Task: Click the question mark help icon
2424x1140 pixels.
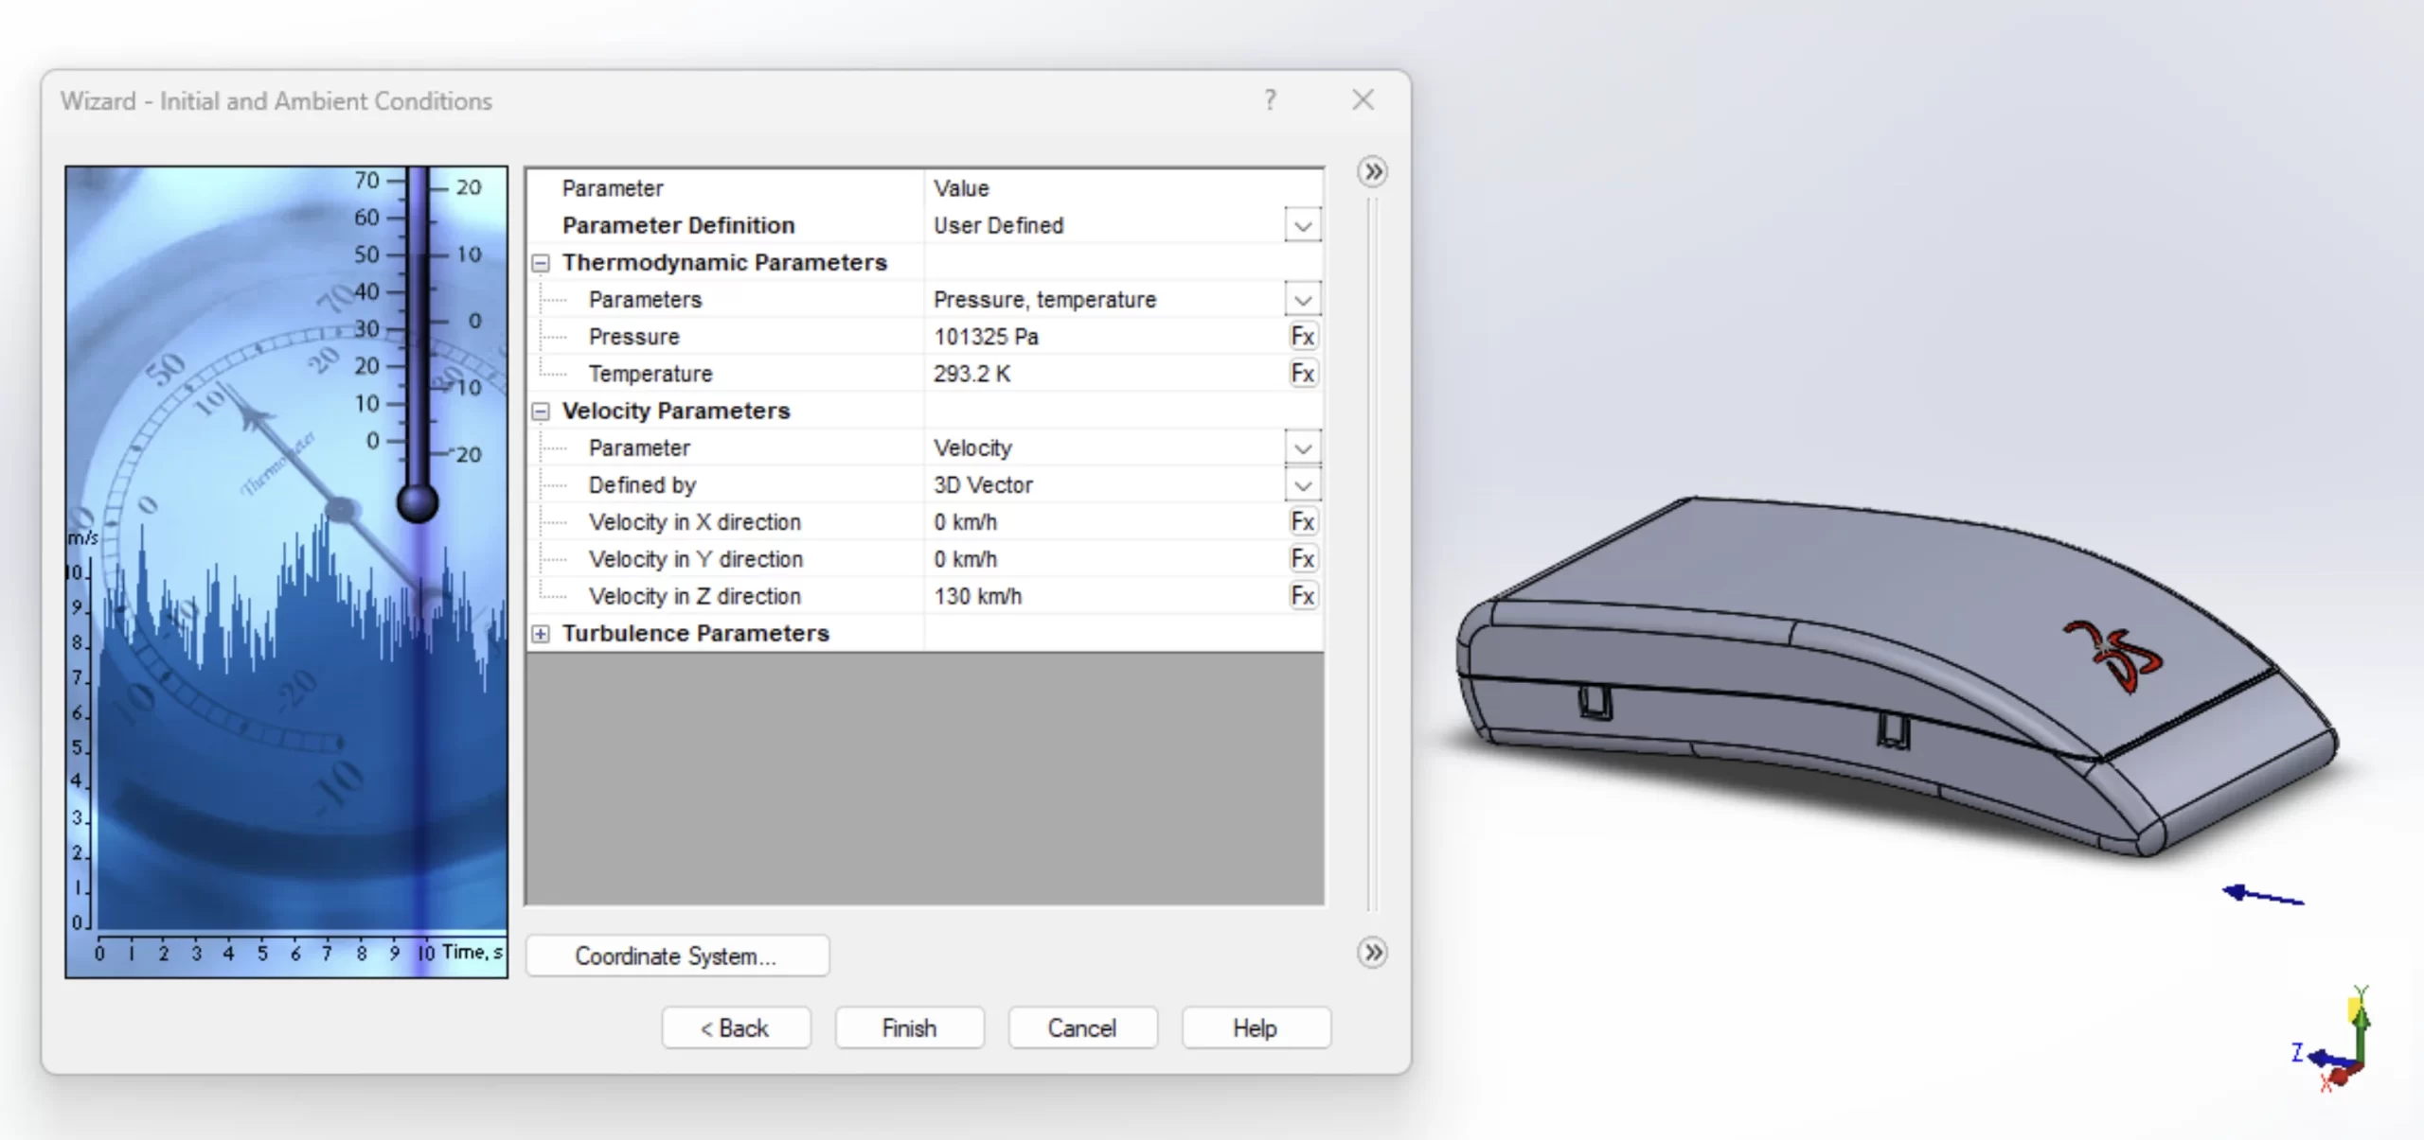Action: (1270, 99)
